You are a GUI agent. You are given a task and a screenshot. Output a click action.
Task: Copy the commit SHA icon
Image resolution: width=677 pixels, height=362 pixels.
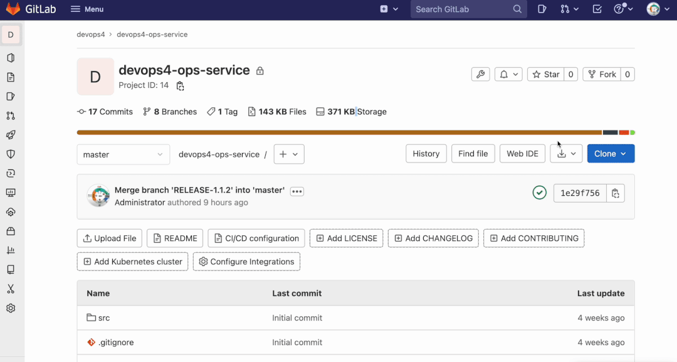pos(616,193)
